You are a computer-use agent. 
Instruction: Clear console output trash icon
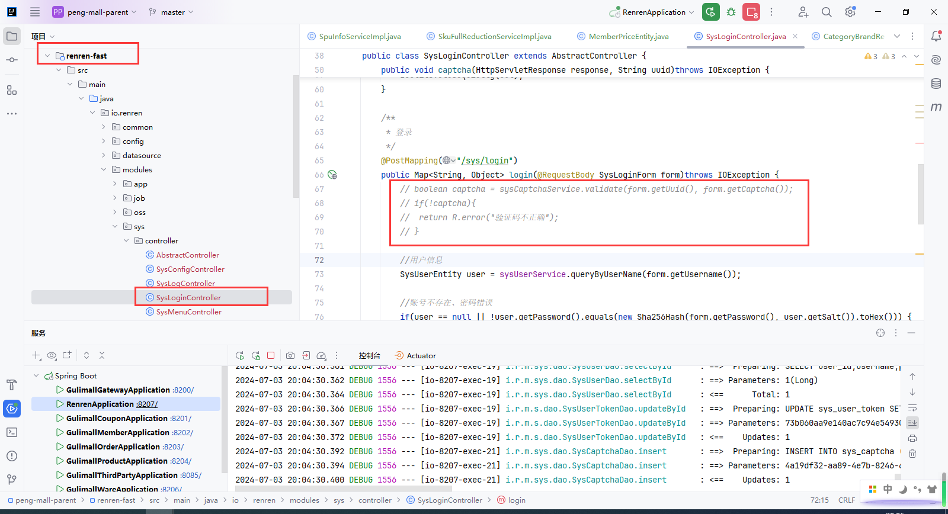tap(912, 454)
